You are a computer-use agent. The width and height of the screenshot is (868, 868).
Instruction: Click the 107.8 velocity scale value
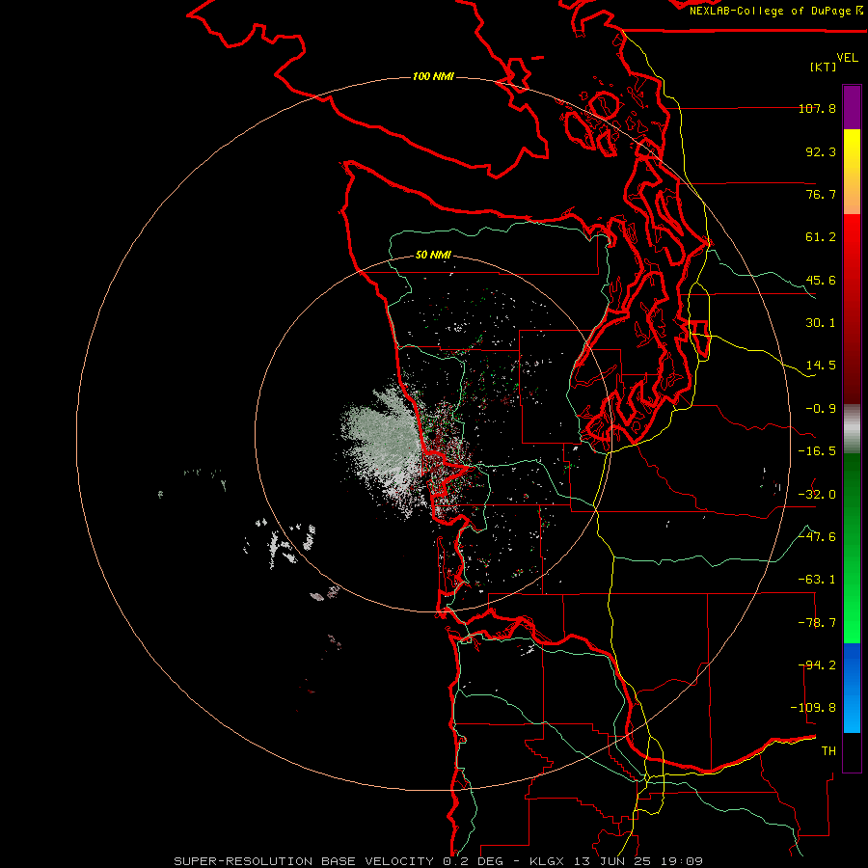(817, 108)
